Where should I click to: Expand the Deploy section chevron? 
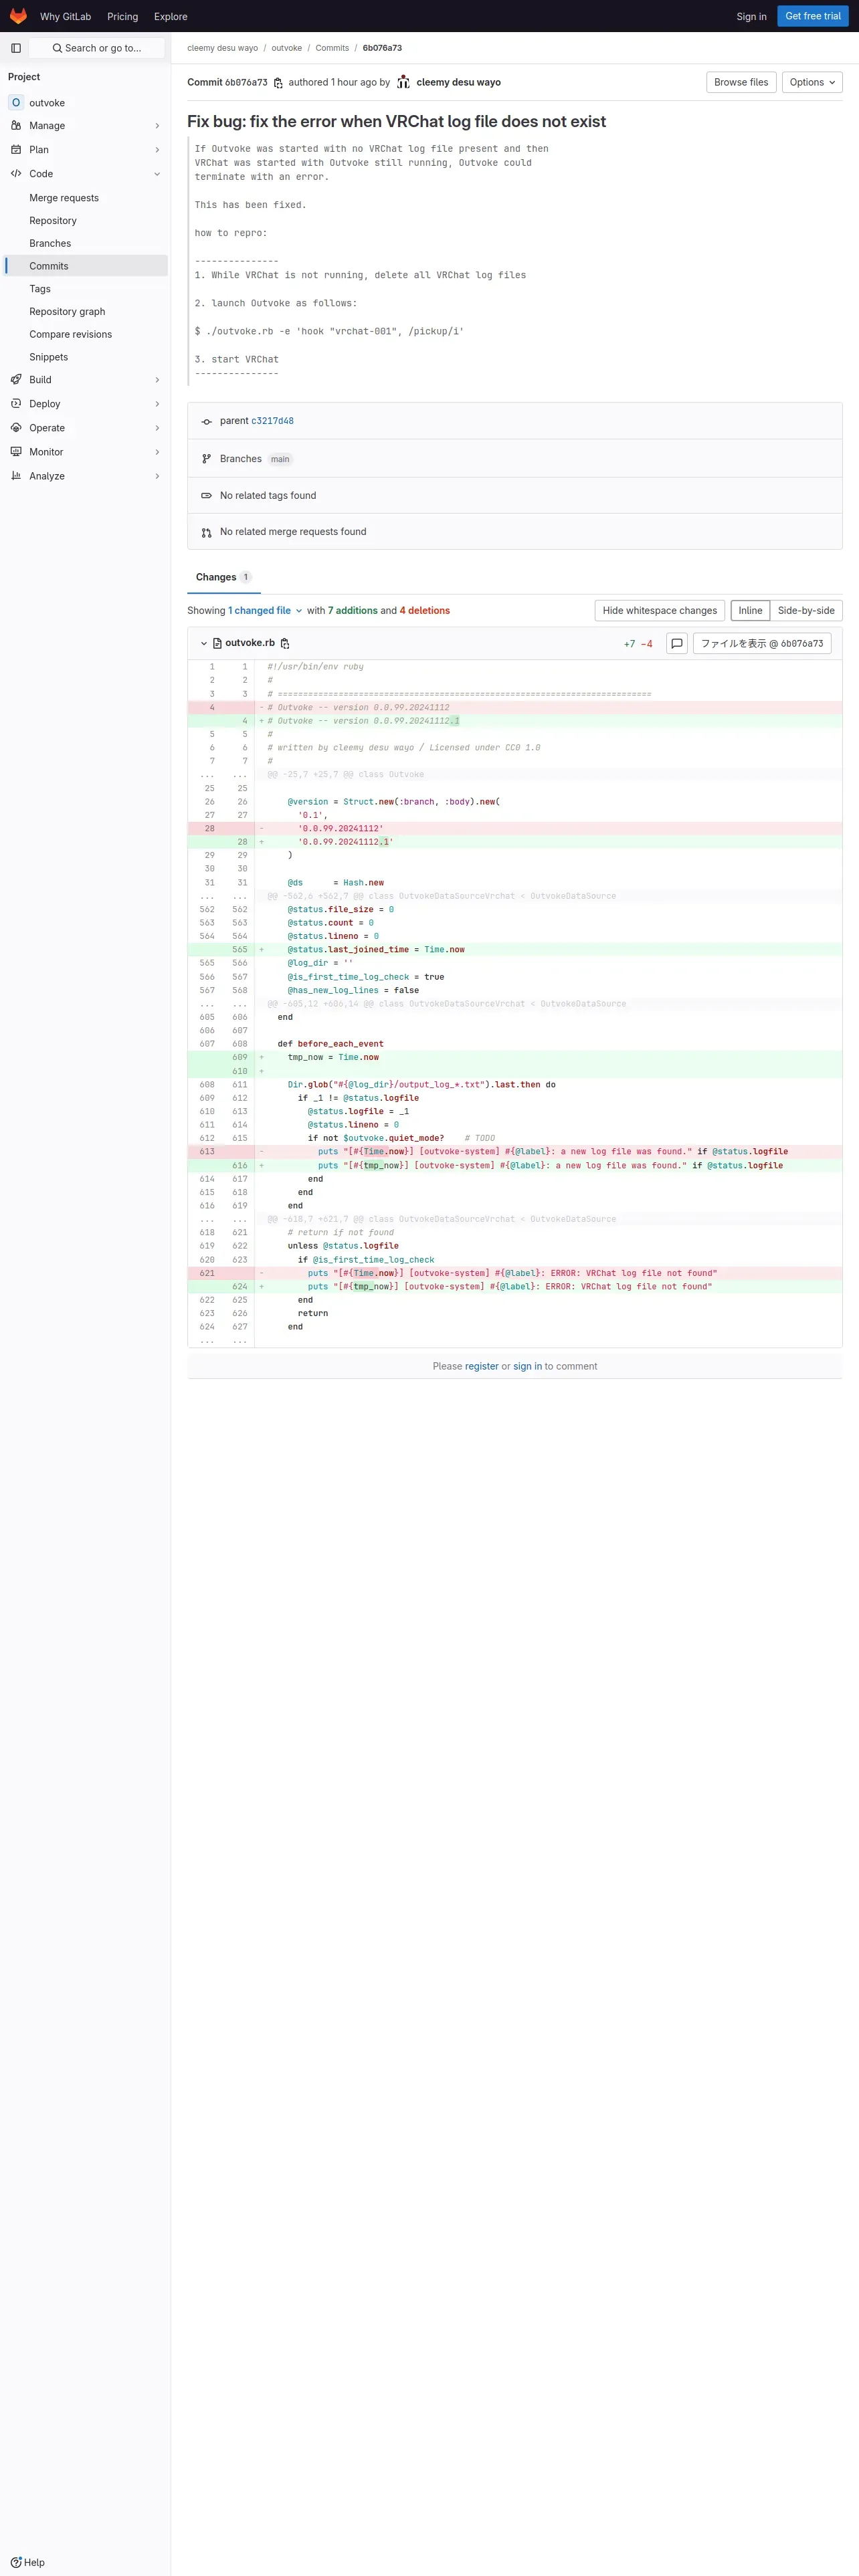click(x=157, y=404)
